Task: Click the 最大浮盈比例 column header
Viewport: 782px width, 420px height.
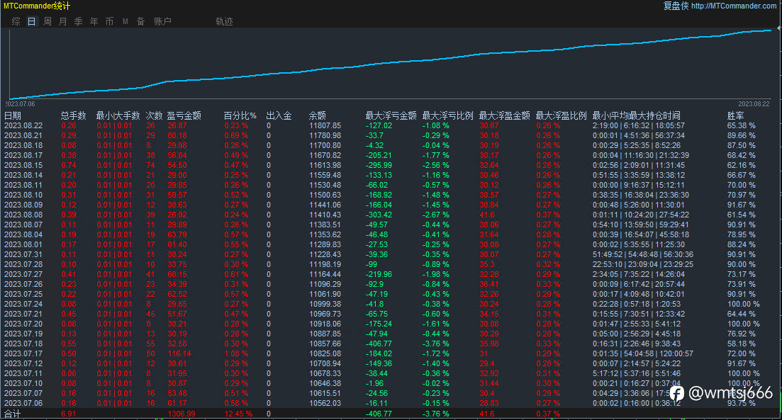Action: pos(561,115)
